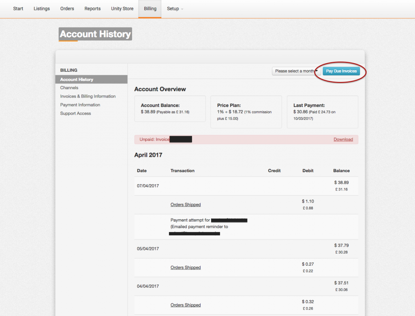Open Payment Information in the sidebar
Viewport: 415px width, 316px height.
pyautogui.click(x=80, y=105)
